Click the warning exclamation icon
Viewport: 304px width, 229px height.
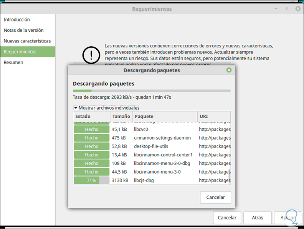(x=91, y=55)
